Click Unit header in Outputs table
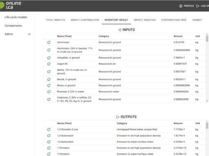 (x=198, y=123)
